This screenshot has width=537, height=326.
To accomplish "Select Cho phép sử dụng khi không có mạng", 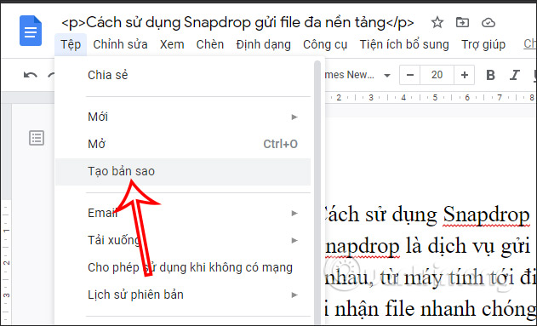I will click(x=183, y=268).
